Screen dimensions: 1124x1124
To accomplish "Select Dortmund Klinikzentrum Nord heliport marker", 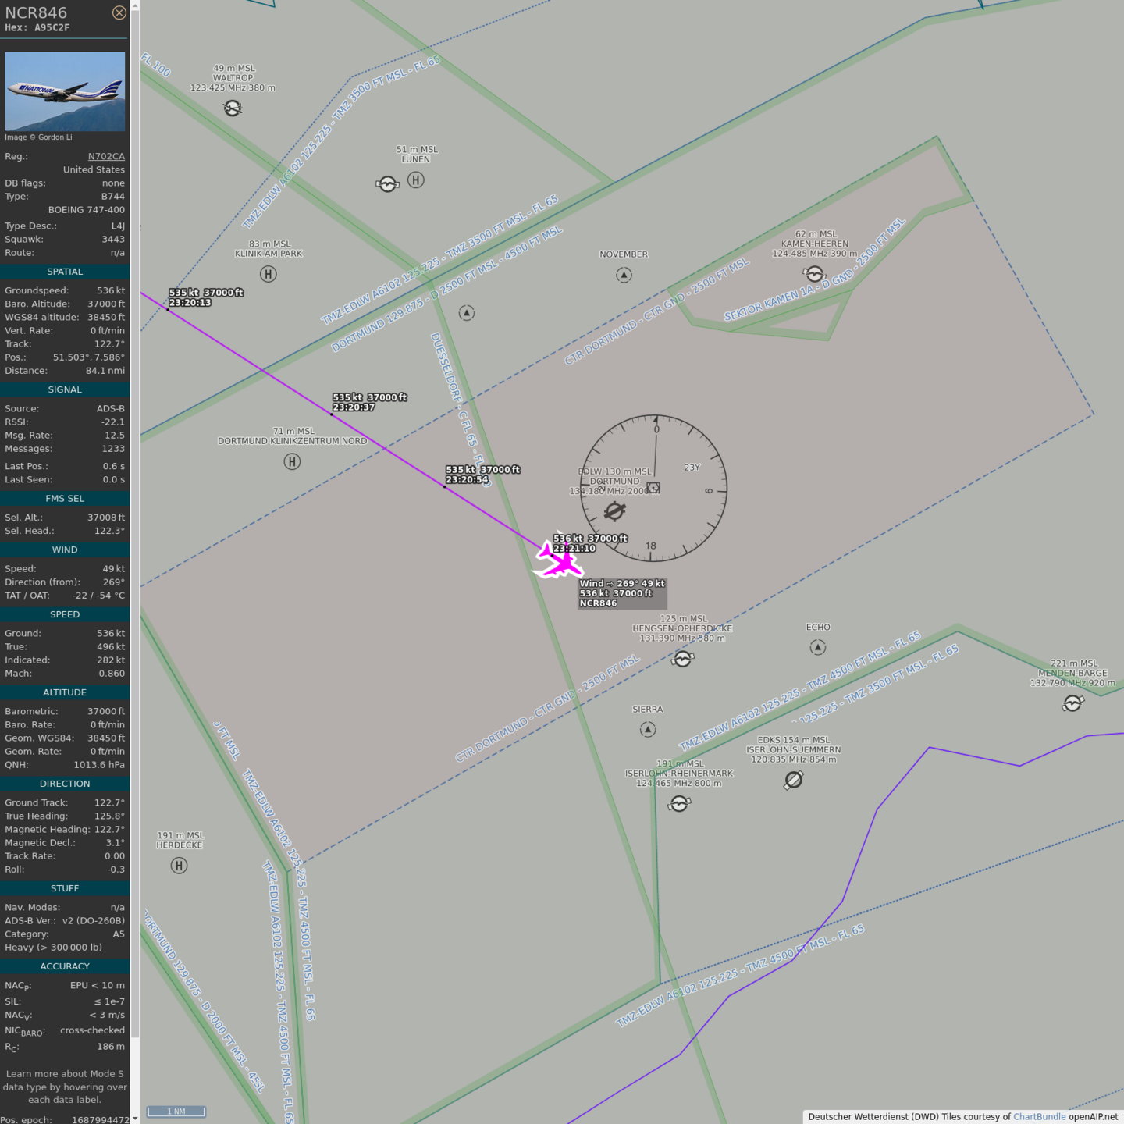I will tap(292, 461).
